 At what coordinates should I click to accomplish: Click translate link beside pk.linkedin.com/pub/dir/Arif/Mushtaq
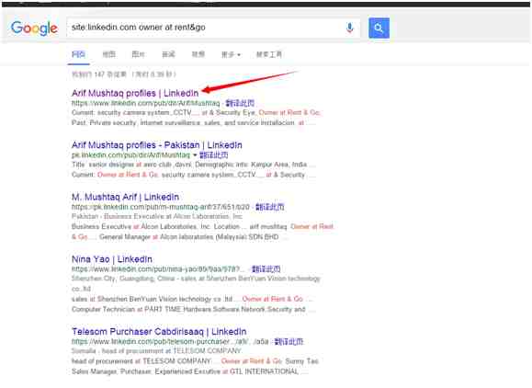click(214, 155)
